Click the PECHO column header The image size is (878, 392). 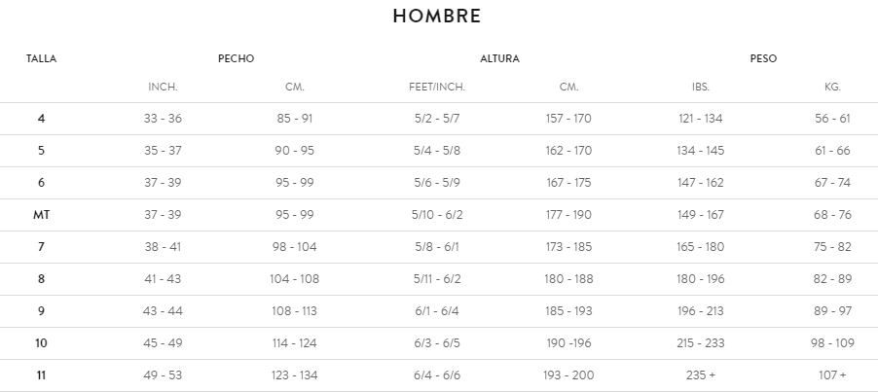[236, 58]
